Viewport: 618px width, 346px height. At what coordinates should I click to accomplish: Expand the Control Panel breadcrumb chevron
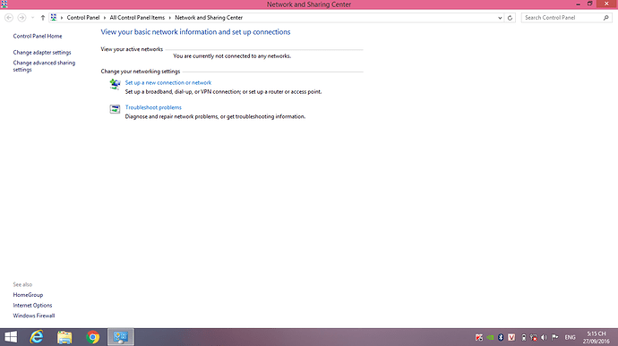[105, 18]
